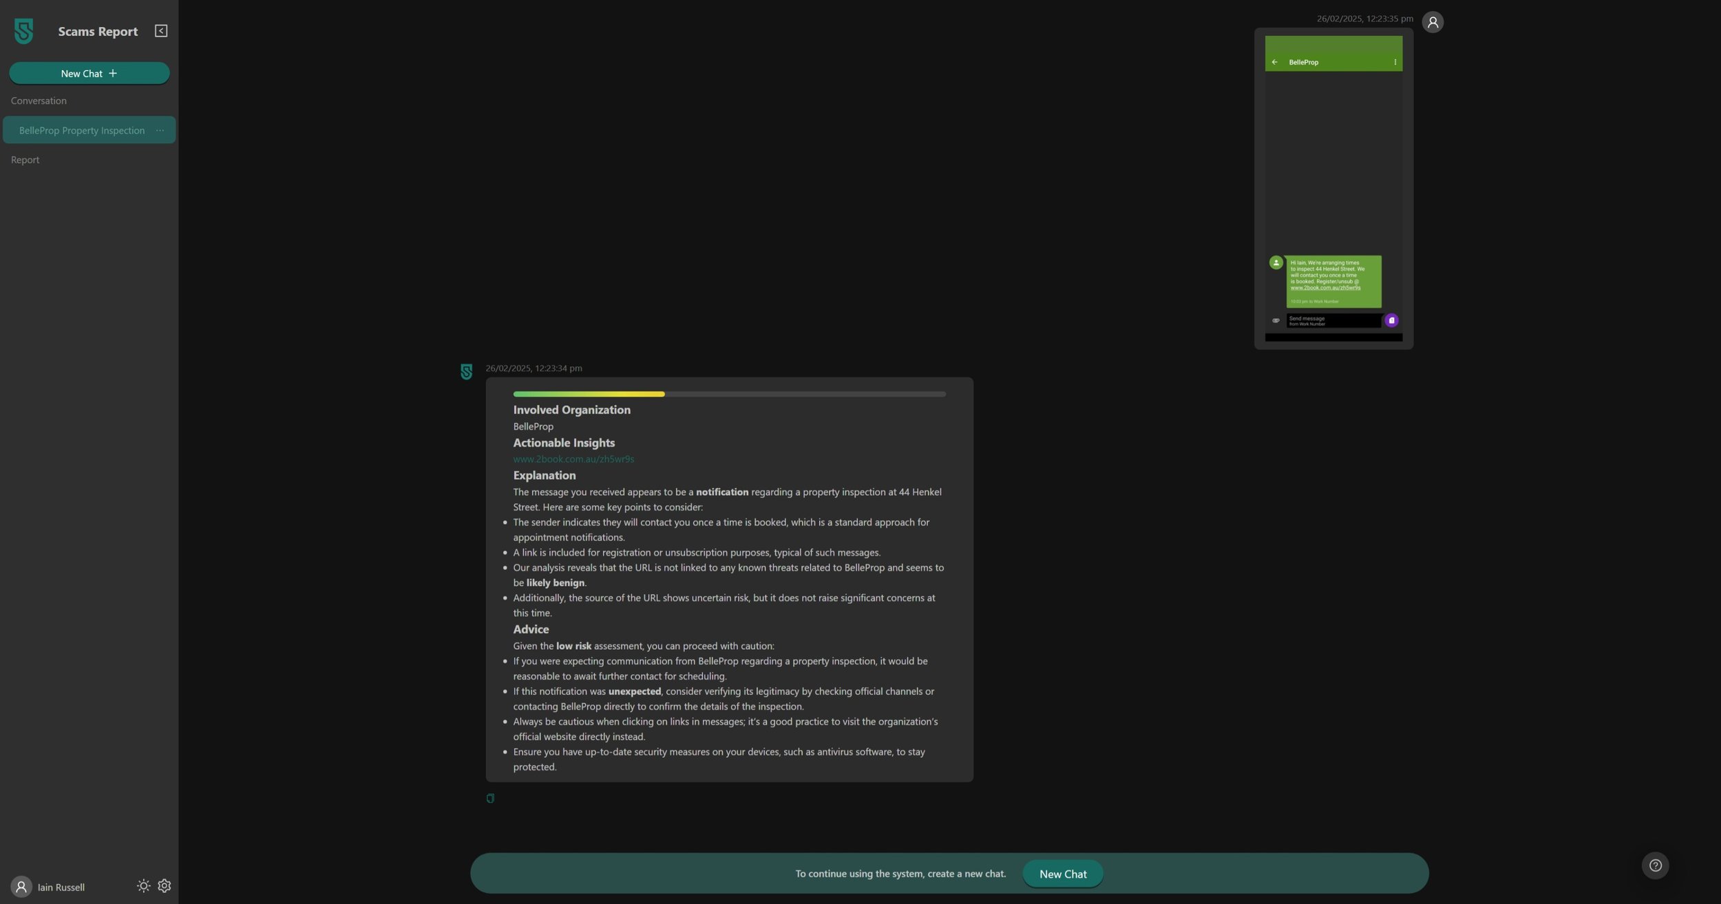Click the risk level progress bar
Image resolution: width=1721 pixels, height=904 pixels.
click(x=729, y=394)
